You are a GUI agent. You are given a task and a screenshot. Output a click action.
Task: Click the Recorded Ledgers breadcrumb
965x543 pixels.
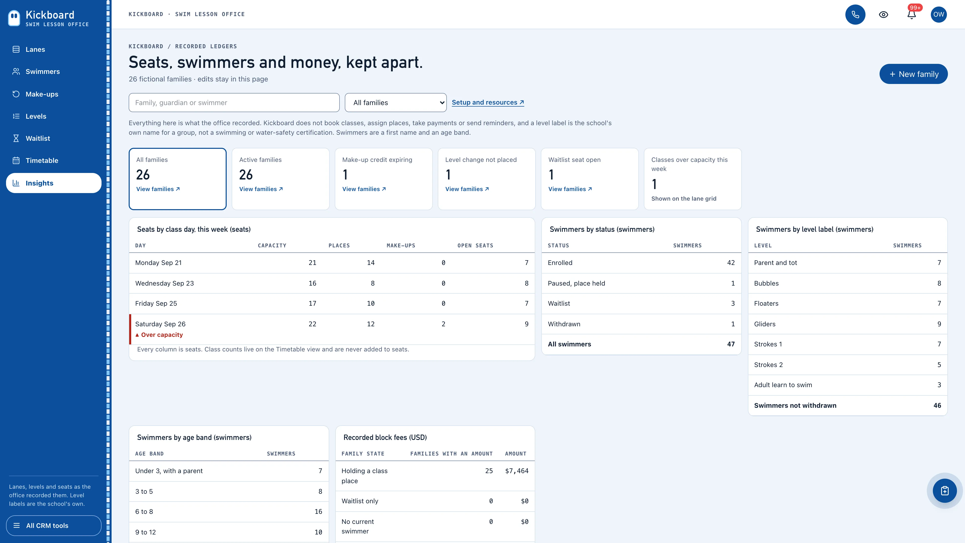pyautogui.click(x=206, y=47)
